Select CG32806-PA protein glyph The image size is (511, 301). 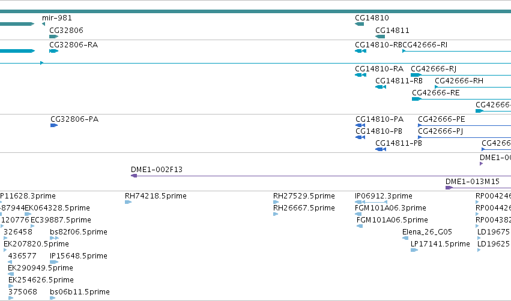54,125
